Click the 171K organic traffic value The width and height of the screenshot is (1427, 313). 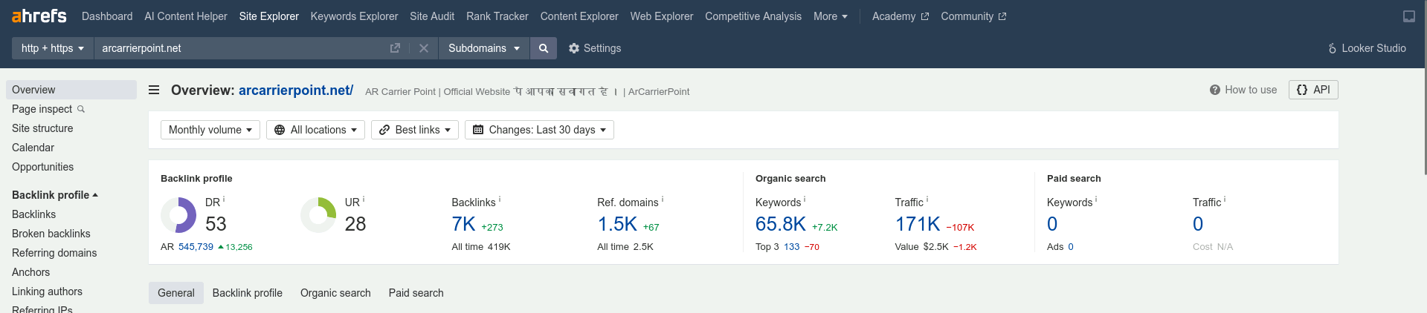pos(918,224)
